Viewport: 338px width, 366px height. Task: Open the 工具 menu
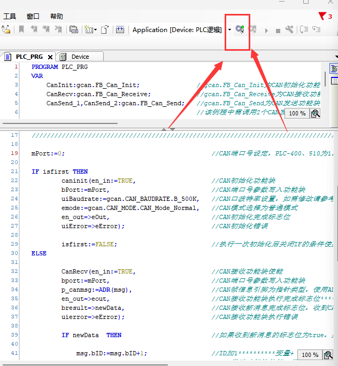tap(10, 17)
